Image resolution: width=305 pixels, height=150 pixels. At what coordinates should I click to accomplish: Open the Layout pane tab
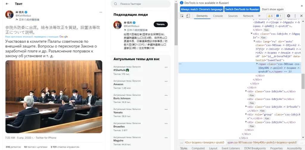pyautogui.click(x=213, y=148)
